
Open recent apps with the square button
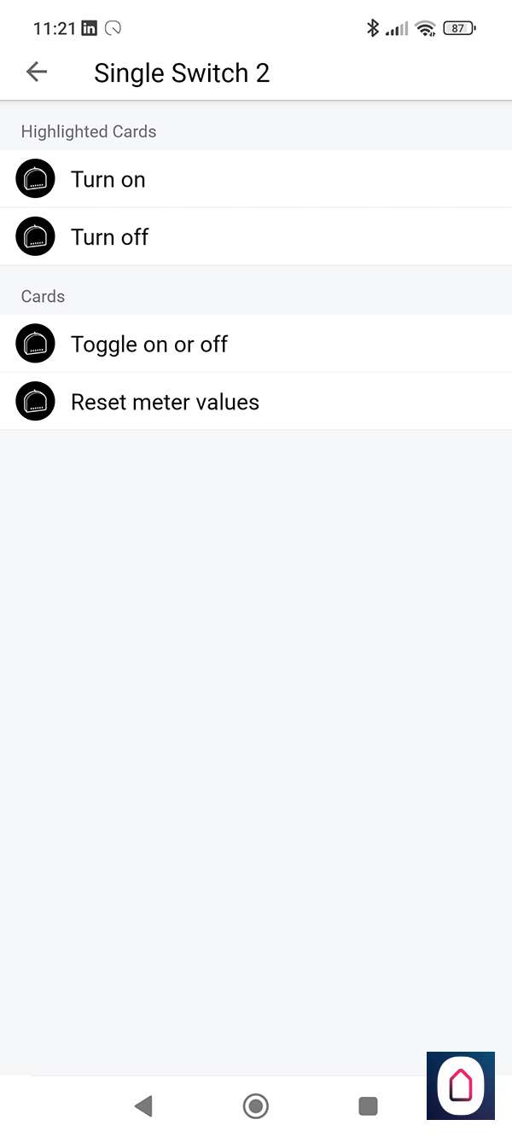(x=368, y=1106)
